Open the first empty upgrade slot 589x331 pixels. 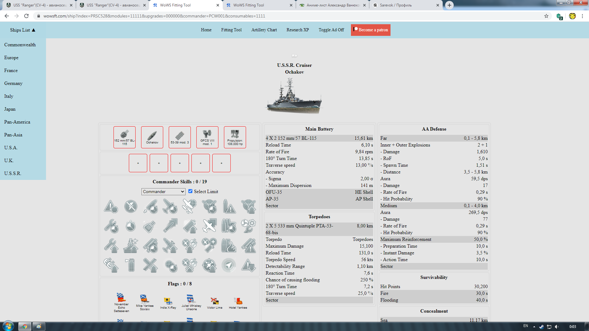138,163
